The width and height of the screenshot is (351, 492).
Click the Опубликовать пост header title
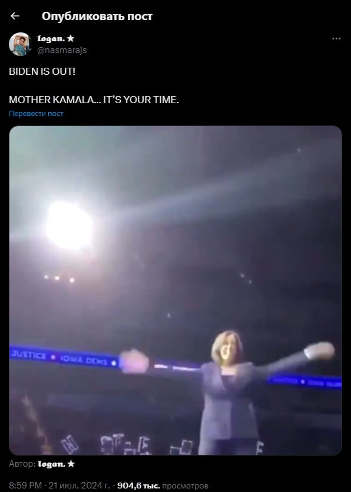click(97, 16)
